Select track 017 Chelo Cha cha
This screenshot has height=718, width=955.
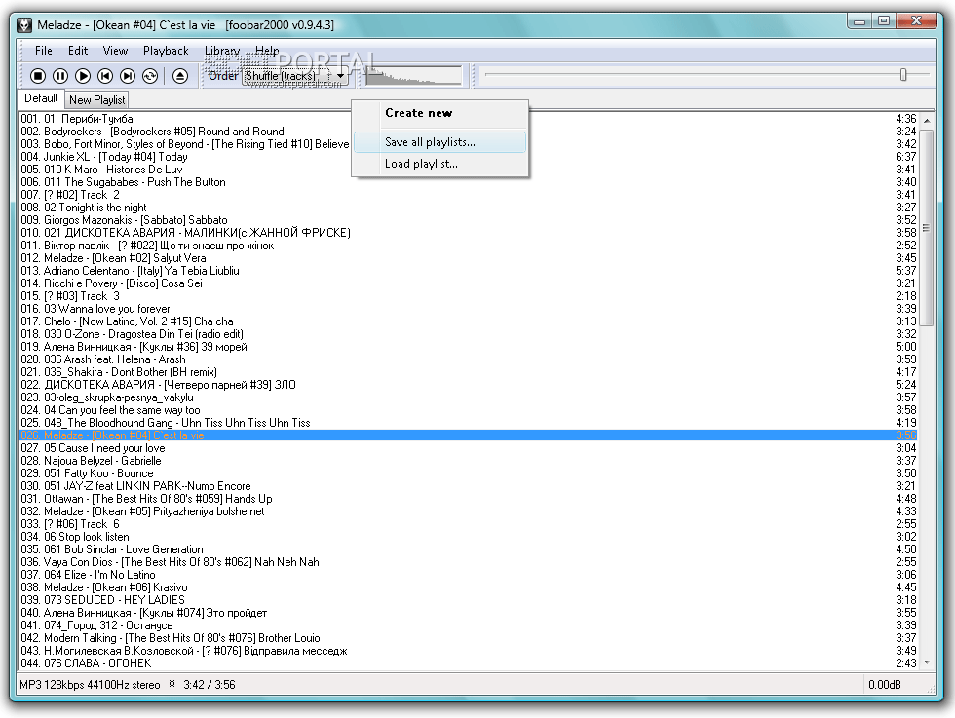468,321
